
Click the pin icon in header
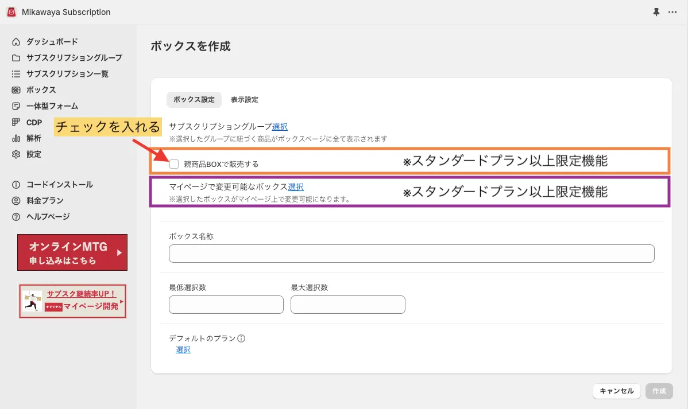(656, 12)
